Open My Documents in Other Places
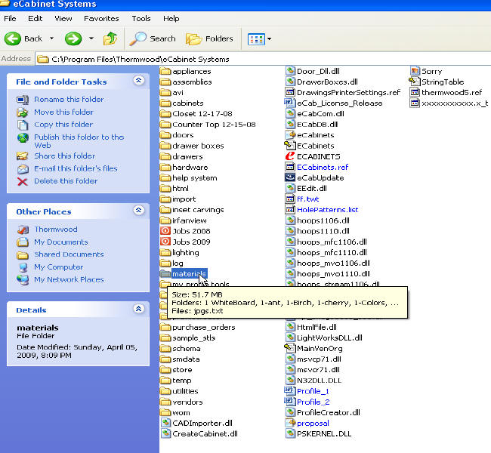Screen dimensions: 491x453 pyautogui.click(x=61, y=242)
